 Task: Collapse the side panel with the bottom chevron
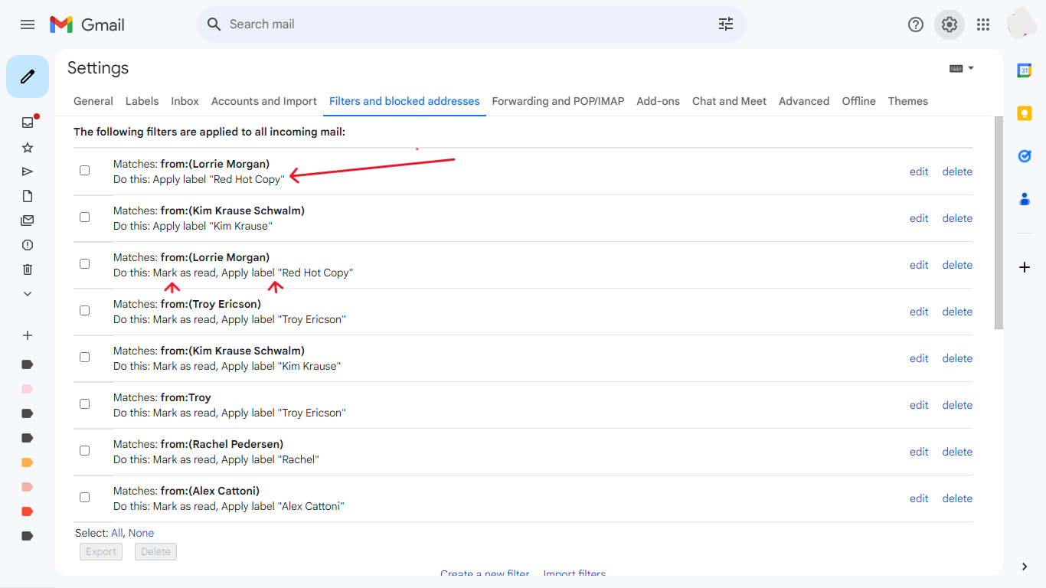1025,567
